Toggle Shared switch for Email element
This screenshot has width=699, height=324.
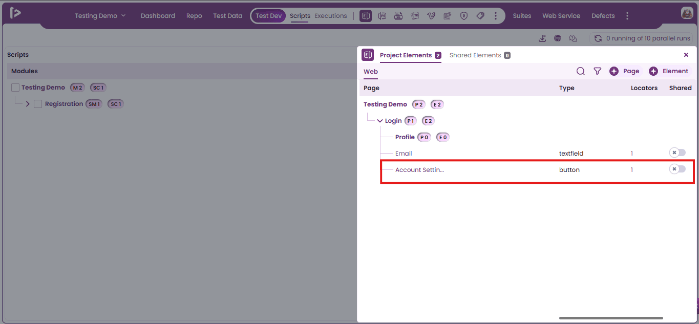point(677,153)
